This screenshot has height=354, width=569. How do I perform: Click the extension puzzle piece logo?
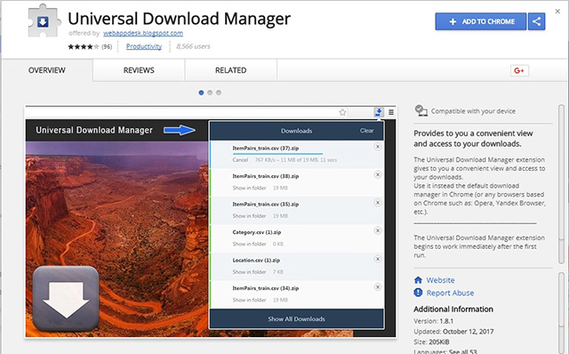tap(44, 20)
